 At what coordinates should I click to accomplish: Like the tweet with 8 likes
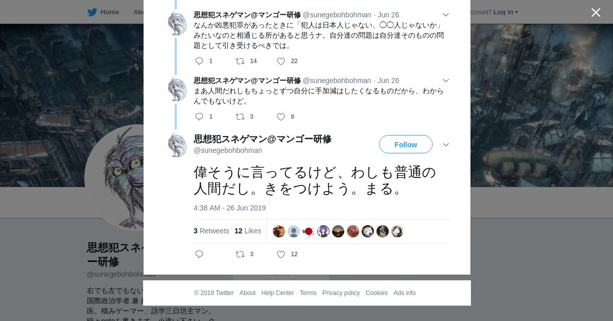coord(281,117)
